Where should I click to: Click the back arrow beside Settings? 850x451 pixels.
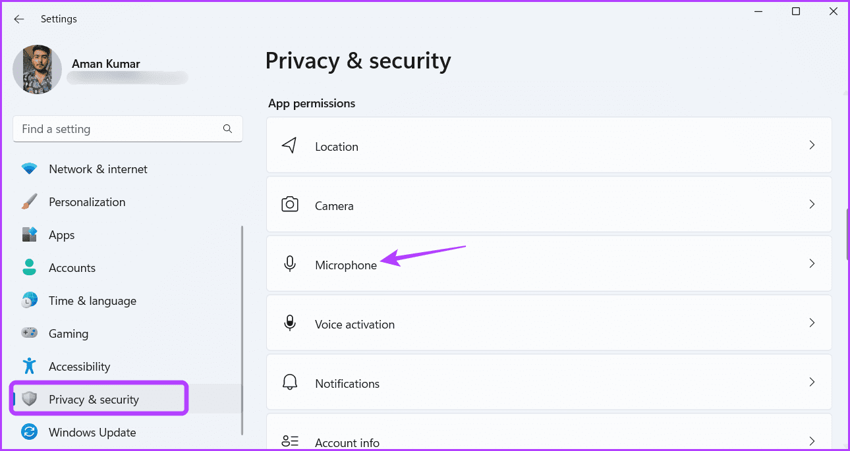19,19
